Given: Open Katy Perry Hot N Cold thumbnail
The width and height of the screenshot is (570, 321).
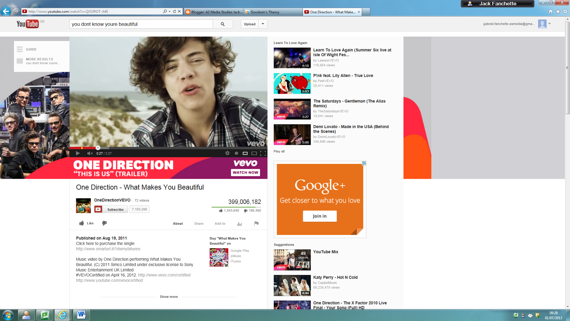Looking at the screenshot, I should (x=292, y=285).
